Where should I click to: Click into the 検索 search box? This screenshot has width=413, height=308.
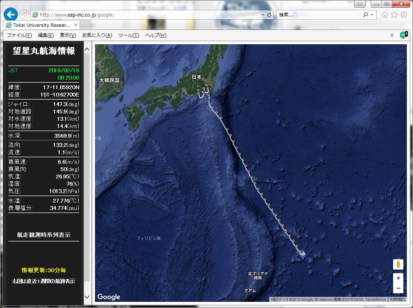(x=319, y=15)
